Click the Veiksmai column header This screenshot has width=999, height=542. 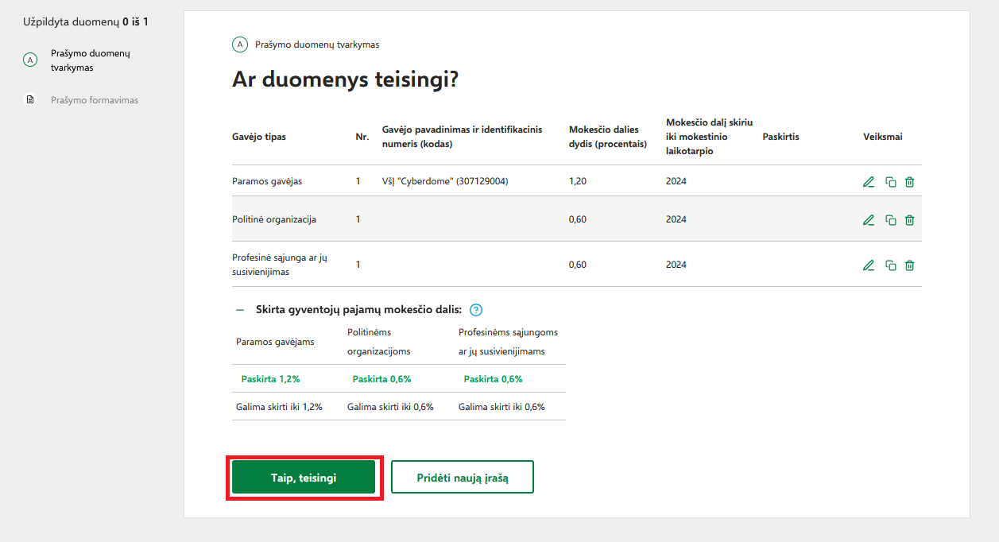click(882, 137)
